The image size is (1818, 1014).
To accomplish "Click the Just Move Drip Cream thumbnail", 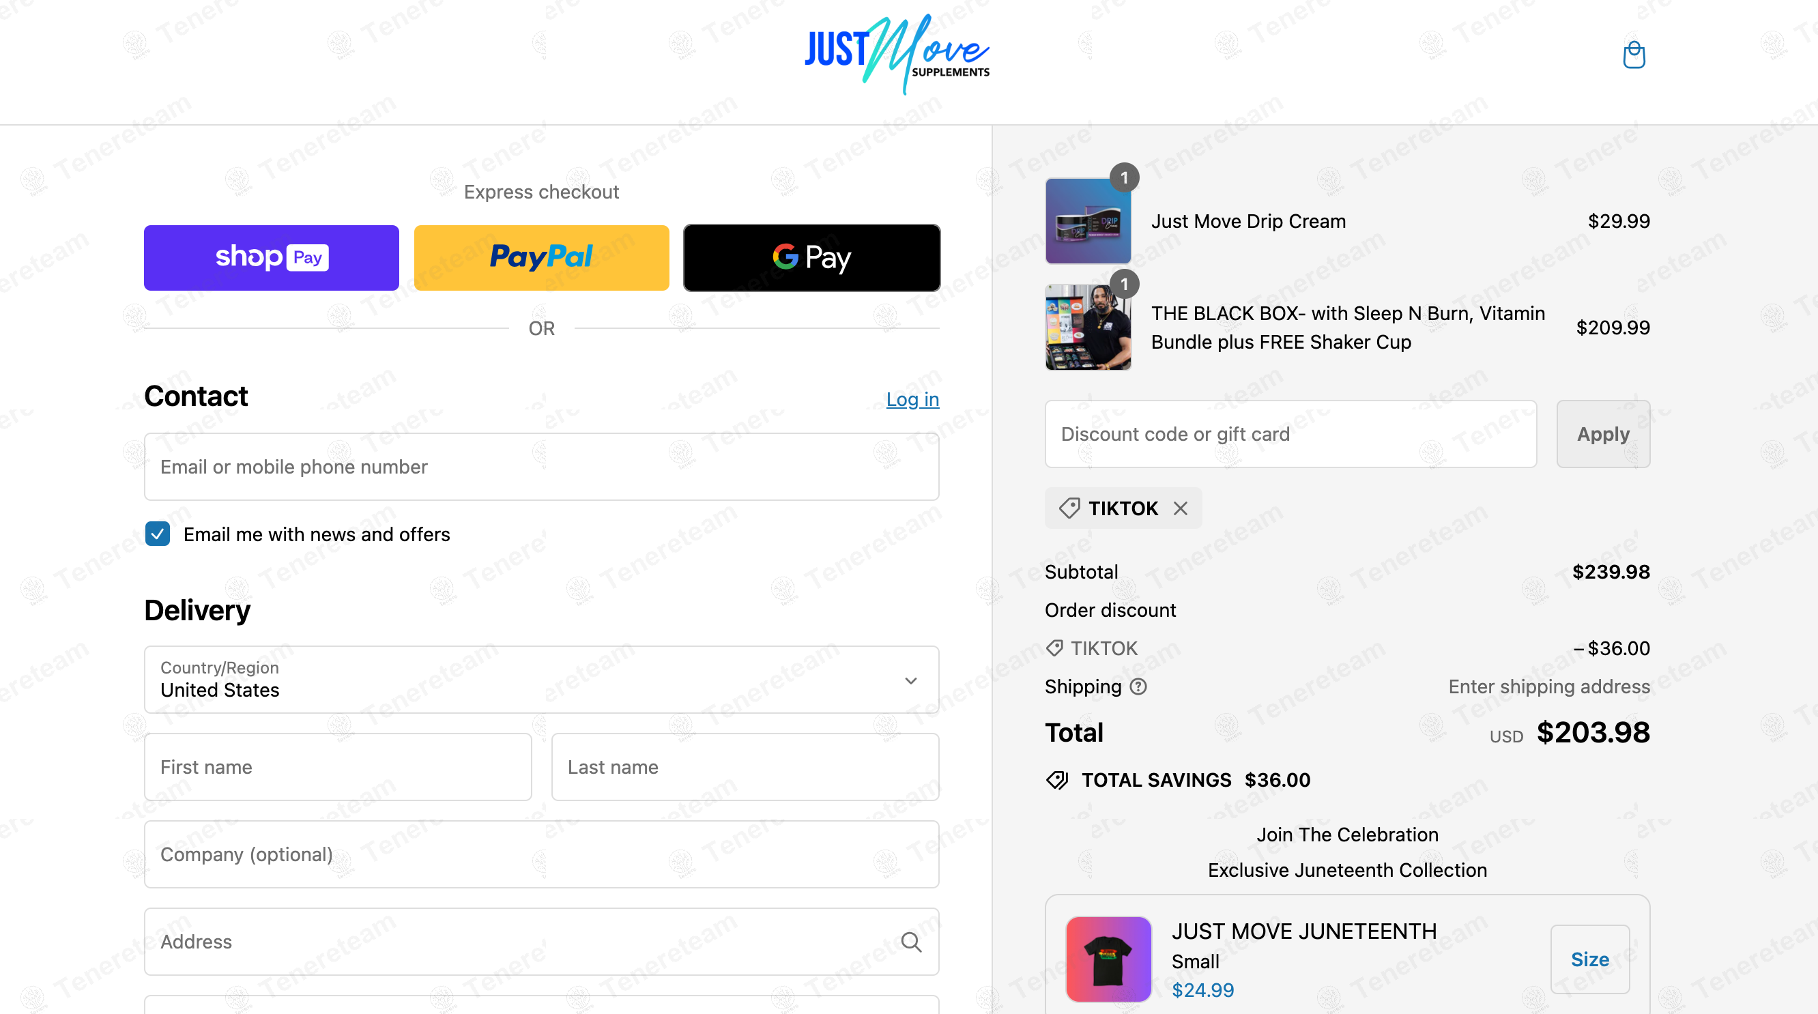I will [x=1088, y=221].
